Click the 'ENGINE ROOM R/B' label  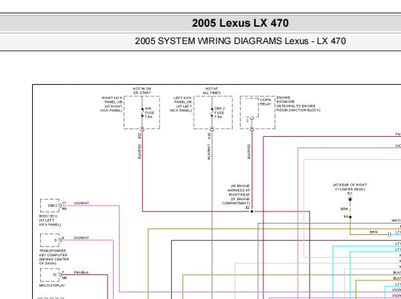(298, 104)
